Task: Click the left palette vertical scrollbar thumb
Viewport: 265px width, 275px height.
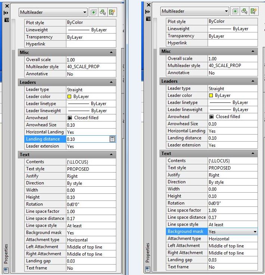Action: pyautogui.click(x=13, y=34)
